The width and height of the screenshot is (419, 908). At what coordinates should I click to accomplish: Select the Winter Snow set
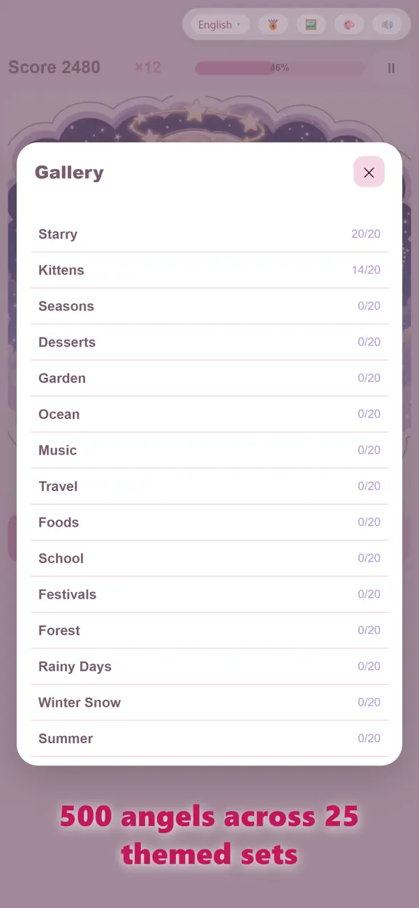coord(209,703)
